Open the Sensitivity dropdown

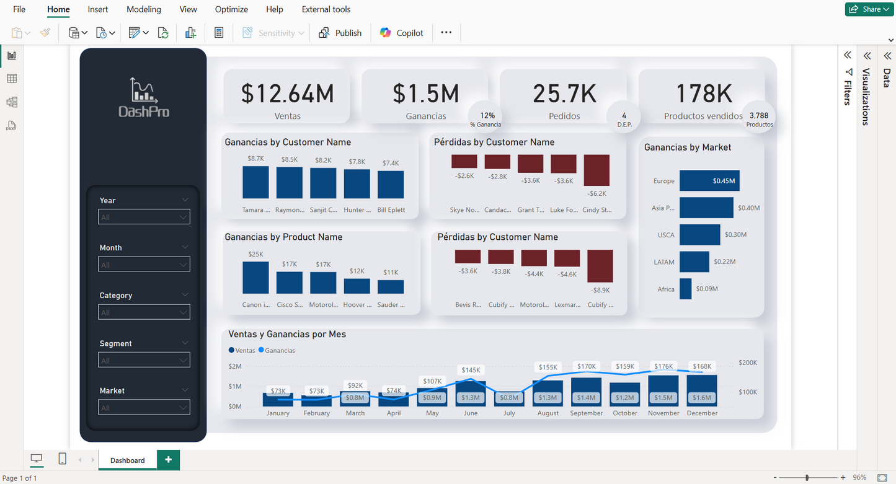[x=273, y=33]
